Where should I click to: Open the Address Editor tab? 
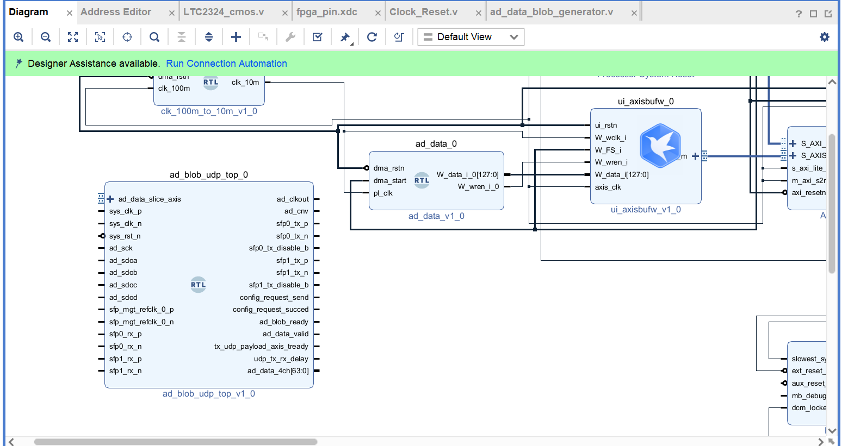116,12
